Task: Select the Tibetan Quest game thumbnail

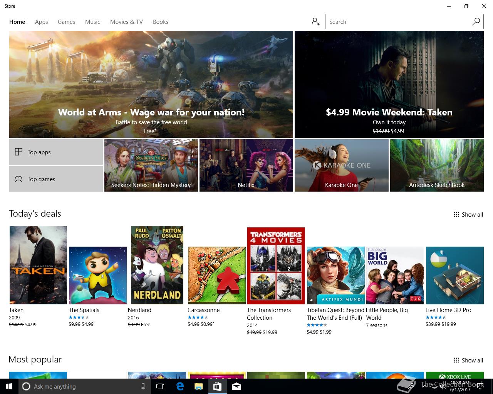Action: 336,275
